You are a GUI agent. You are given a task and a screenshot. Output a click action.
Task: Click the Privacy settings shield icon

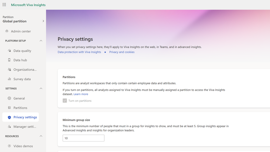click(9, 117)
